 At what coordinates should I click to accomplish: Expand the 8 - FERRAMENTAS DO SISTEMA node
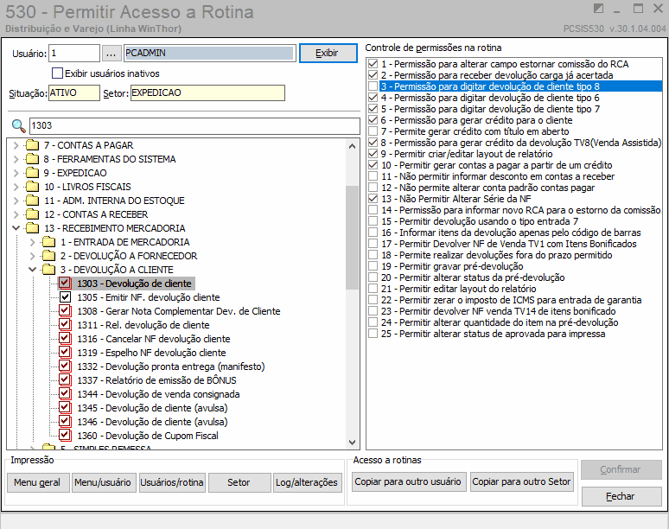(x=16, y=159)
